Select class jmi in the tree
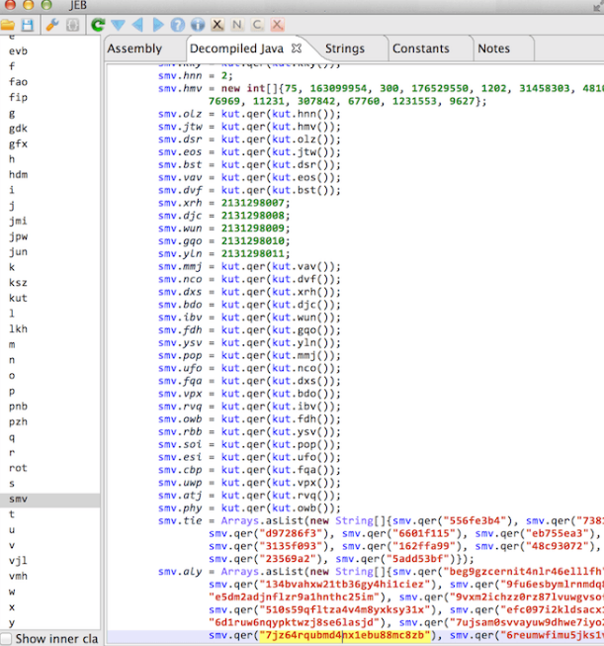This screenshot has width=604, height=646. point(19,222)
